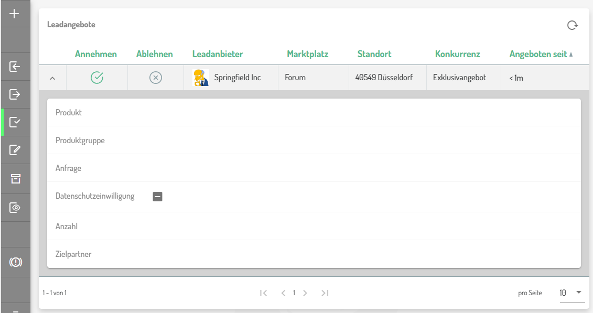Open the outgoing arrow sidebar icon
The image size is (593, 313).
[x=15, y=94]
